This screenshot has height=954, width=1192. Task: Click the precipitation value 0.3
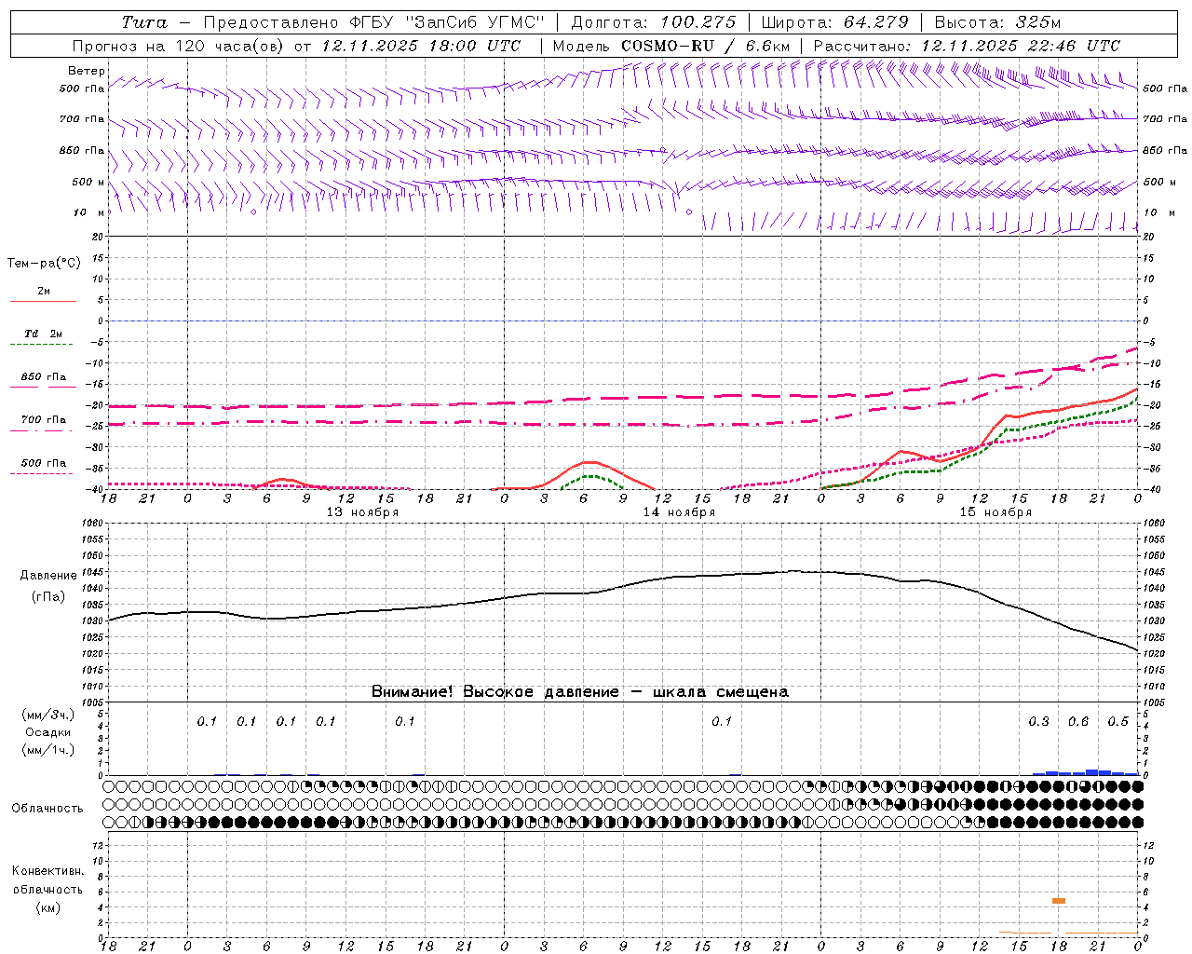click(1038, 722)
